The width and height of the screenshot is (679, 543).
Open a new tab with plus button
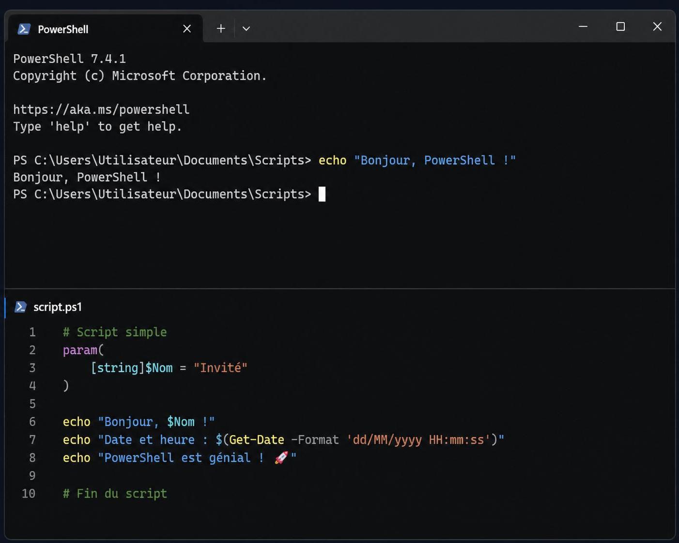[x=221, y=29]
